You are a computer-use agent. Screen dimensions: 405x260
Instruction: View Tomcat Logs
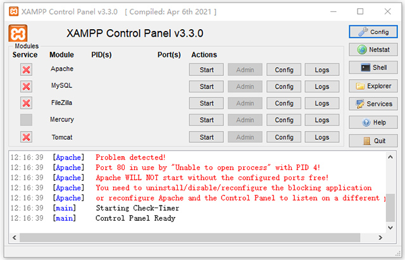pos(322,137)
